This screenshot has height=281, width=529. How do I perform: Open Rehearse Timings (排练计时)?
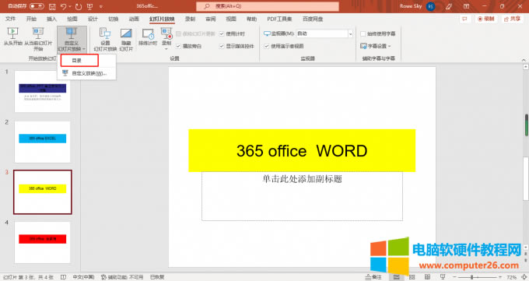pos(148,37)
